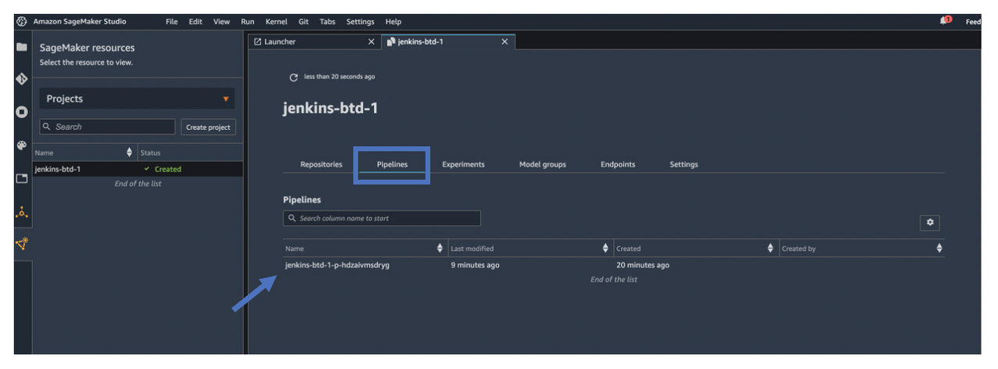Click the SageMaker resources sidebar icon
The image size is (998, 369).
22,244
